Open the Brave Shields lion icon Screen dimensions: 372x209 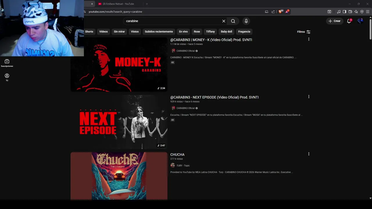(280, 12)
